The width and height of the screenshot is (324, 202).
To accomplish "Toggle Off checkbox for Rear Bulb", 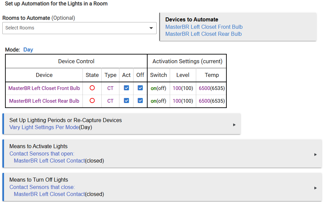I will pyautogui.click(x=140, y=101).
